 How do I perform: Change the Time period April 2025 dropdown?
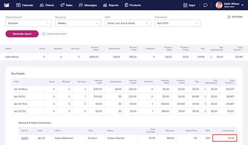coord(177,23)
